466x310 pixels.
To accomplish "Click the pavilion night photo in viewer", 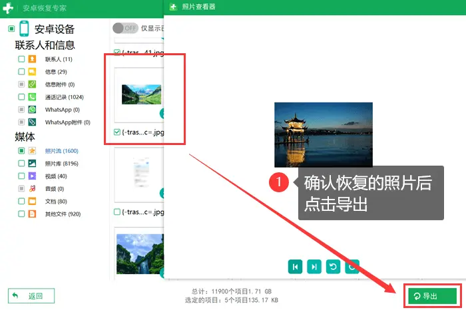I will (324, 135).
